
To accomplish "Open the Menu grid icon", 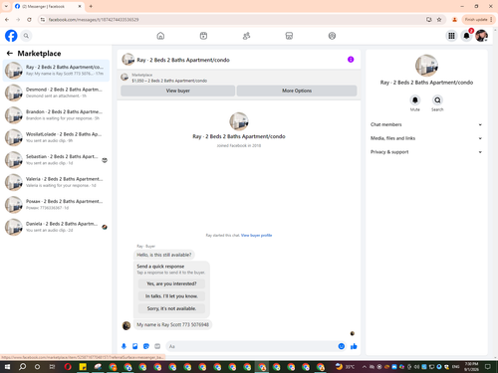I will pos(451,36).
